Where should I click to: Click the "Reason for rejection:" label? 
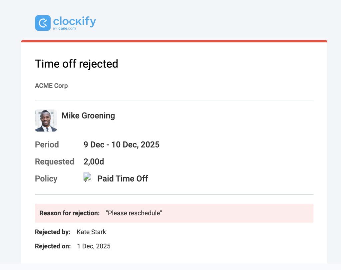(70, 213)
